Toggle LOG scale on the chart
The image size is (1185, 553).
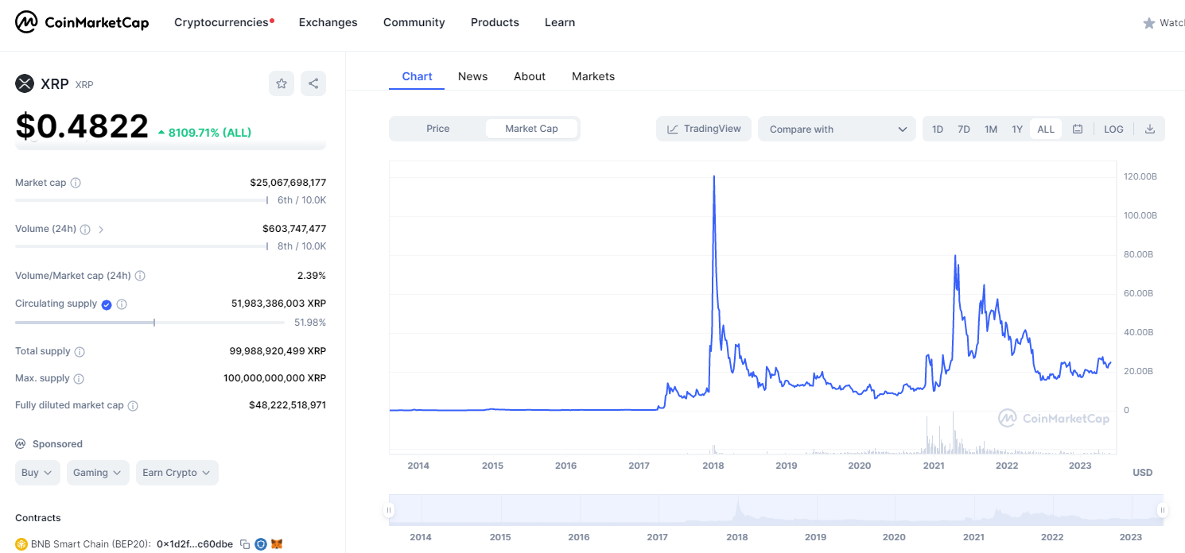tap(1113, 129)
